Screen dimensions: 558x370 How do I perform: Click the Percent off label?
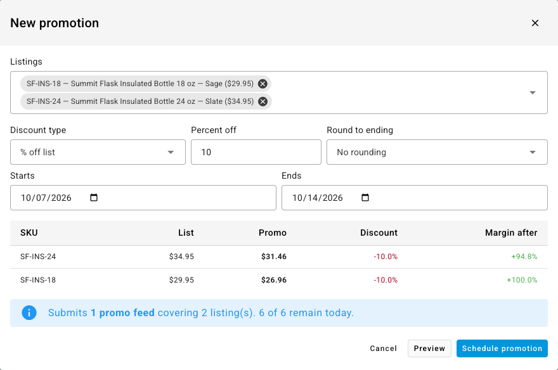coord(214,130)
